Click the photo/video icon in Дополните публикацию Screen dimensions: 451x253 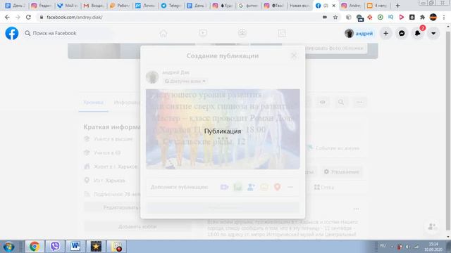coord(237,187)
